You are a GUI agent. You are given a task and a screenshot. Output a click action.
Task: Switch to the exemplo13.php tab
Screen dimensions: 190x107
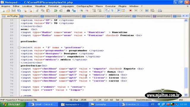pyautogui.click(x=69, y=16)
